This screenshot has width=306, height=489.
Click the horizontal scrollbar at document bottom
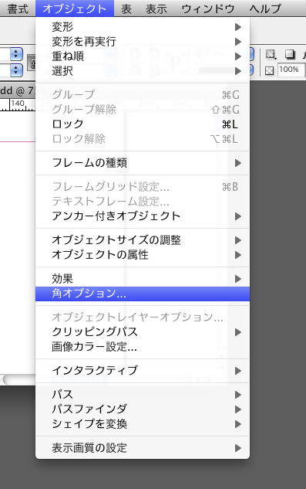[x=18, y=379]
